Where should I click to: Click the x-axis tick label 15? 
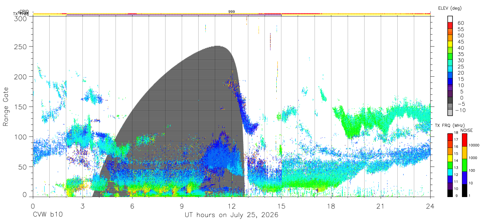click(x=281, y=206)
